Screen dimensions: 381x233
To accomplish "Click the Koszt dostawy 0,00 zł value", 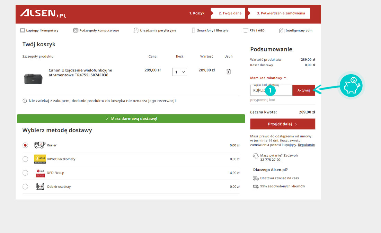I will pos(310,65).
